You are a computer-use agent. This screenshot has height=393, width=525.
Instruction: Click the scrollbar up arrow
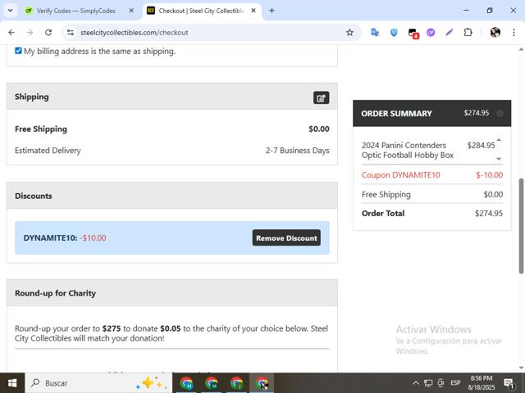point(522,49)
